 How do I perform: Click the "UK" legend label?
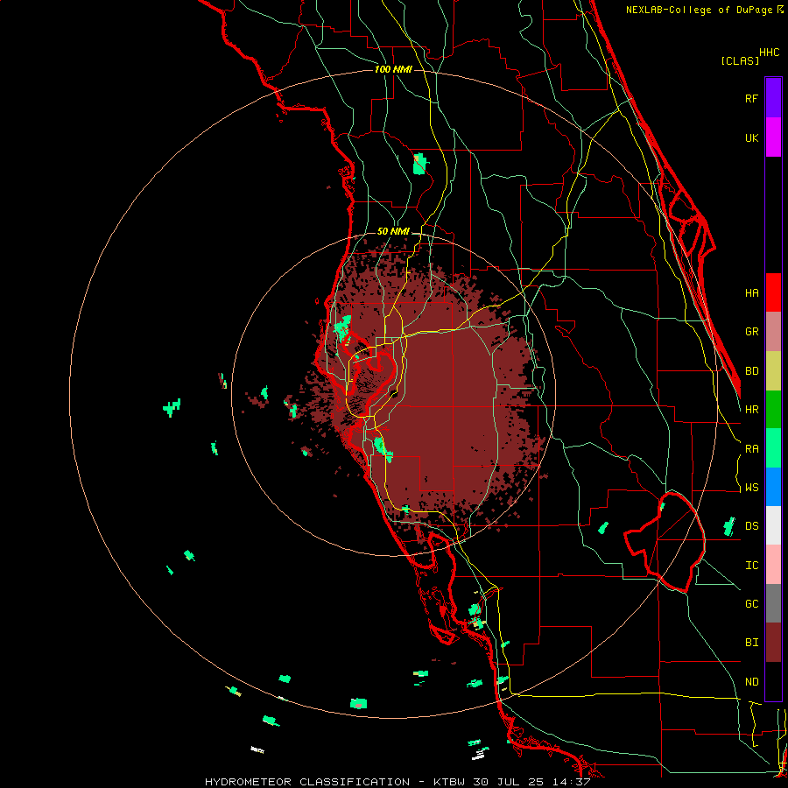[x=752, y=137]
